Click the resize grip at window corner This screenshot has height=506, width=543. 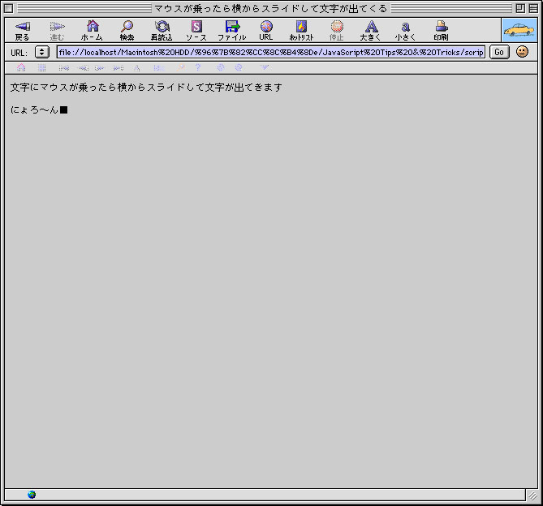[x=532, y=495]
